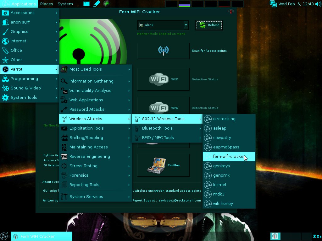The width and height of the screenshot is (322, 241).
Task: Open the Sound & Video category
Action: 30,88
